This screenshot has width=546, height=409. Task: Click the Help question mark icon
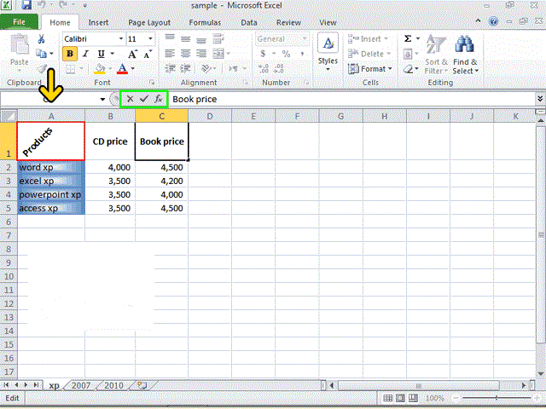click(493, 21)
